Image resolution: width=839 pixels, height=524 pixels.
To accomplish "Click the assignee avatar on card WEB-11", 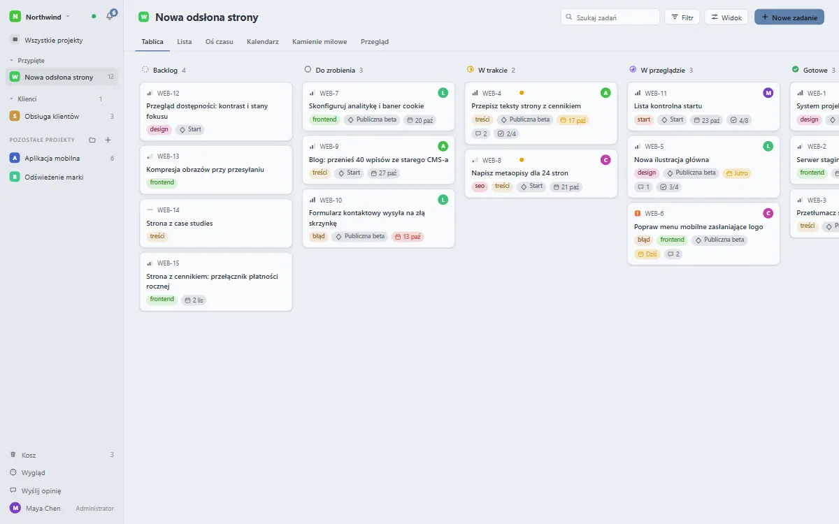I will pyautogui.click(x=768, y=93).
